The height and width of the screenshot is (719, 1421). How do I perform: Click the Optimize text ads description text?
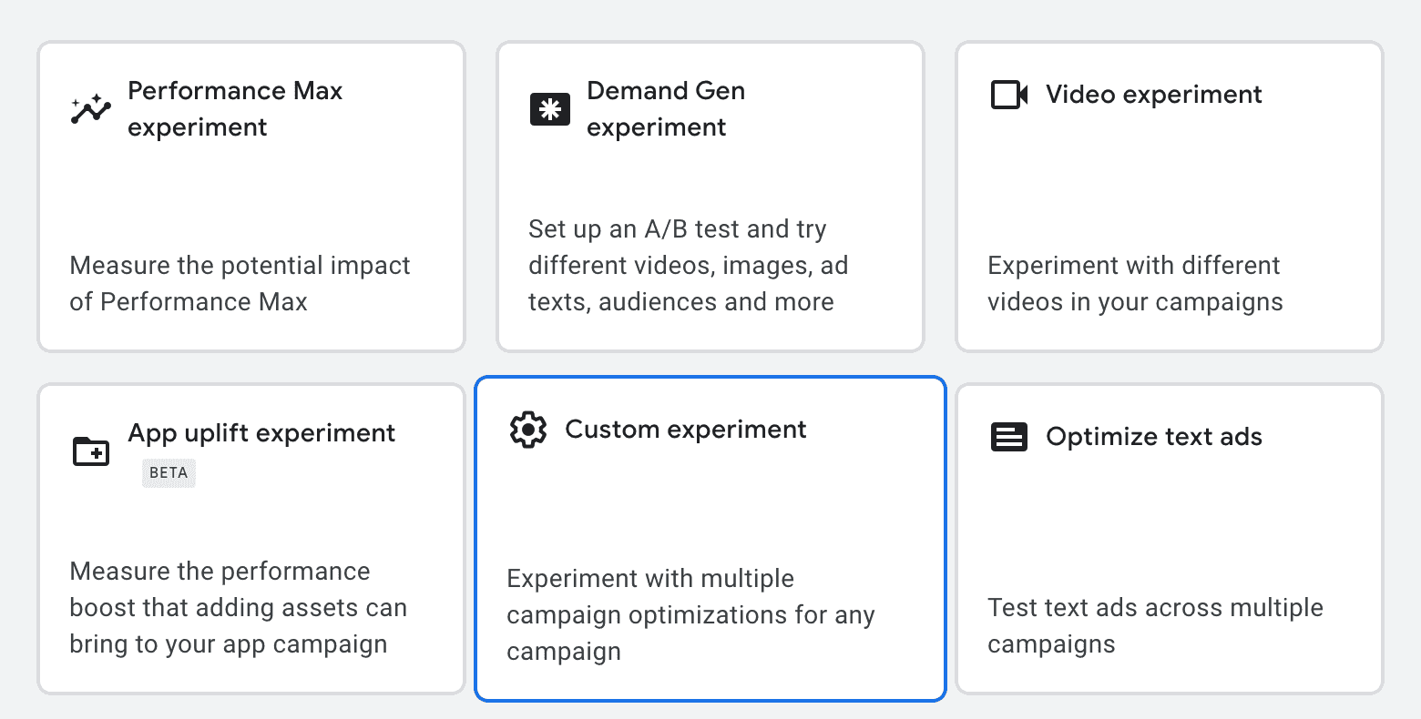tap(1155, 625)
